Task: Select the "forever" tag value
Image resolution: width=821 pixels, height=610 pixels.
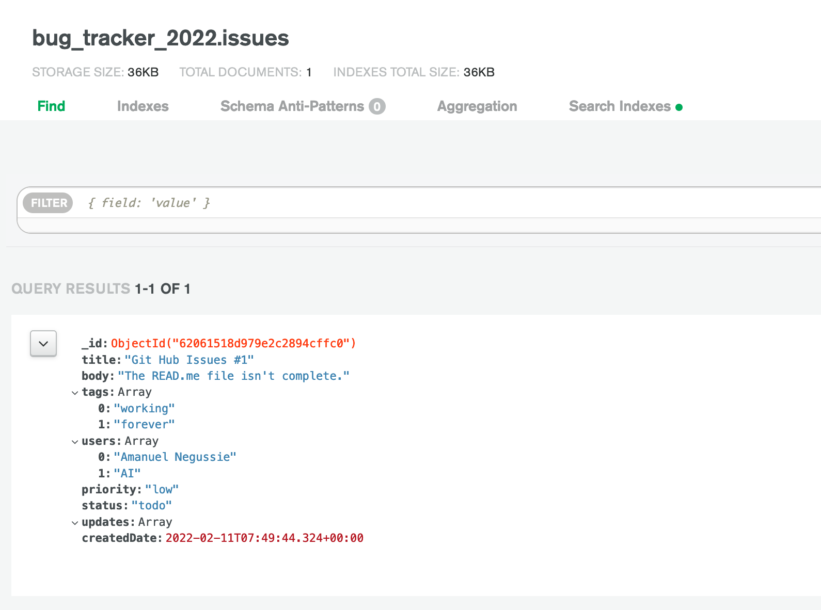Action: coord(144,425)
